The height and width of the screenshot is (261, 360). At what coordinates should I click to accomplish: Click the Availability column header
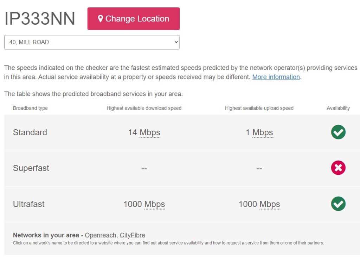pyautogui.click(x=338, y=108)
